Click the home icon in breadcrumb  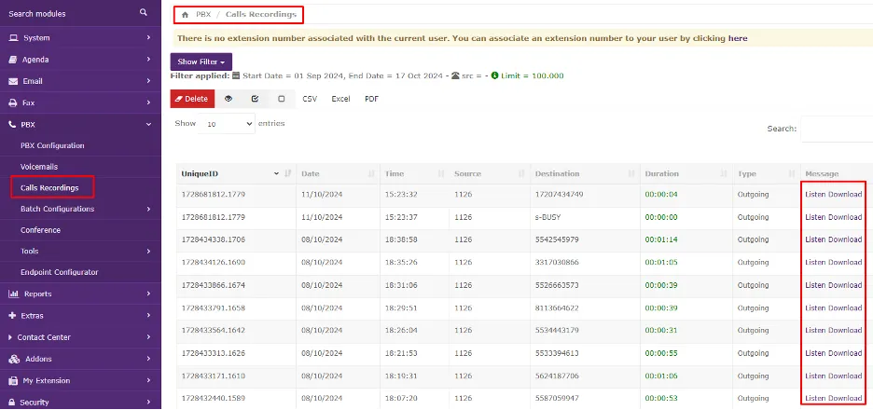(x=182, y=15)
